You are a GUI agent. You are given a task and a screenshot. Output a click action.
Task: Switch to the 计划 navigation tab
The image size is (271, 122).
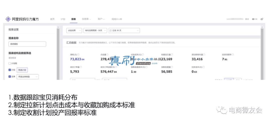[63, 19]
